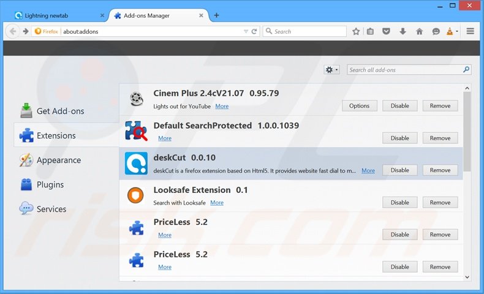The image size is (484, 294).
Task: Disable the Default SearchProtected extension
Action: (399, 138)
